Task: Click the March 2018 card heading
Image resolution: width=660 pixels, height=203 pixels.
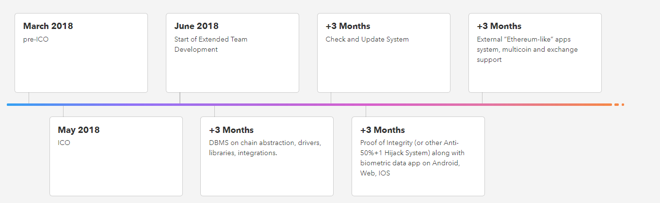Action: (x=48, y=26)
